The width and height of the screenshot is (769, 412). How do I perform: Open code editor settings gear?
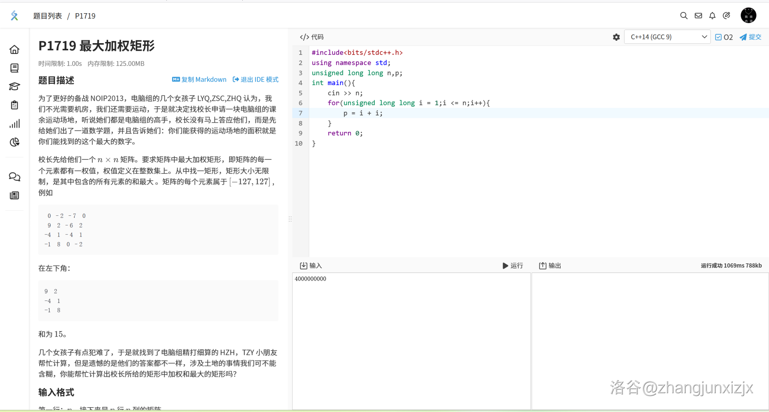point(616,37)
